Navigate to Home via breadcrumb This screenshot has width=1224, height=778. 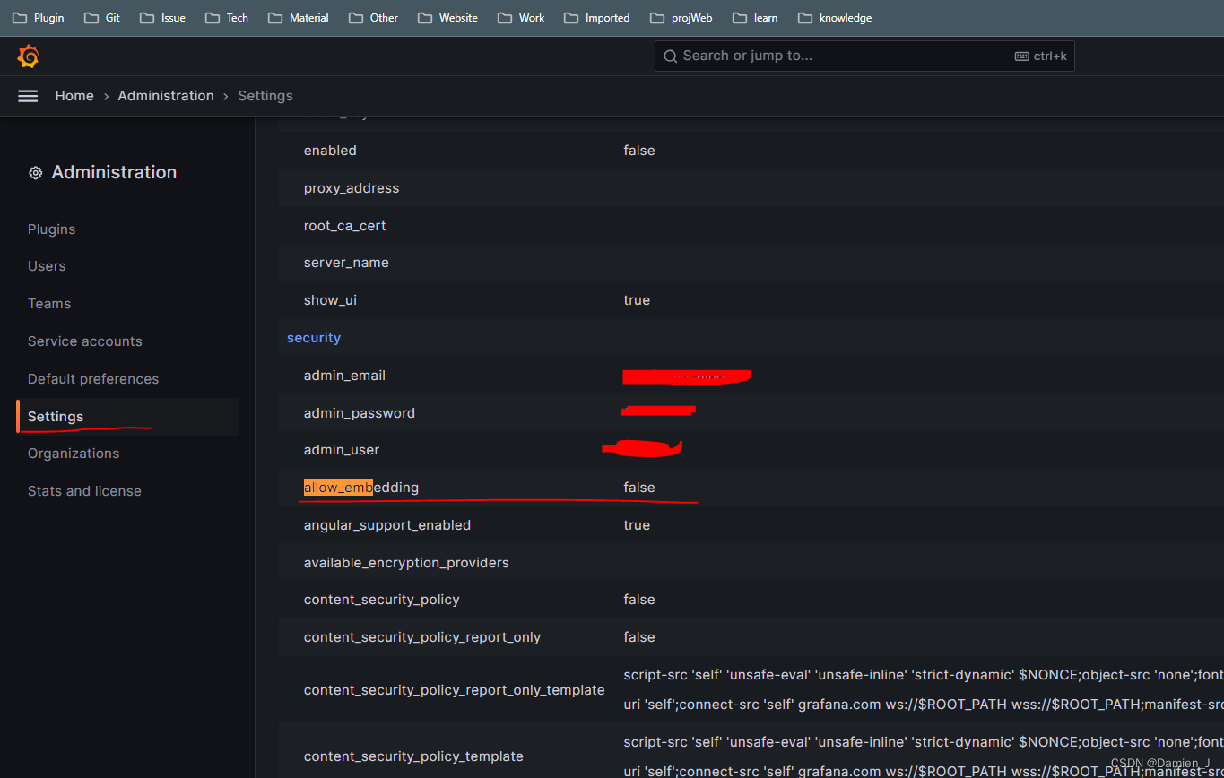[74, 95]
